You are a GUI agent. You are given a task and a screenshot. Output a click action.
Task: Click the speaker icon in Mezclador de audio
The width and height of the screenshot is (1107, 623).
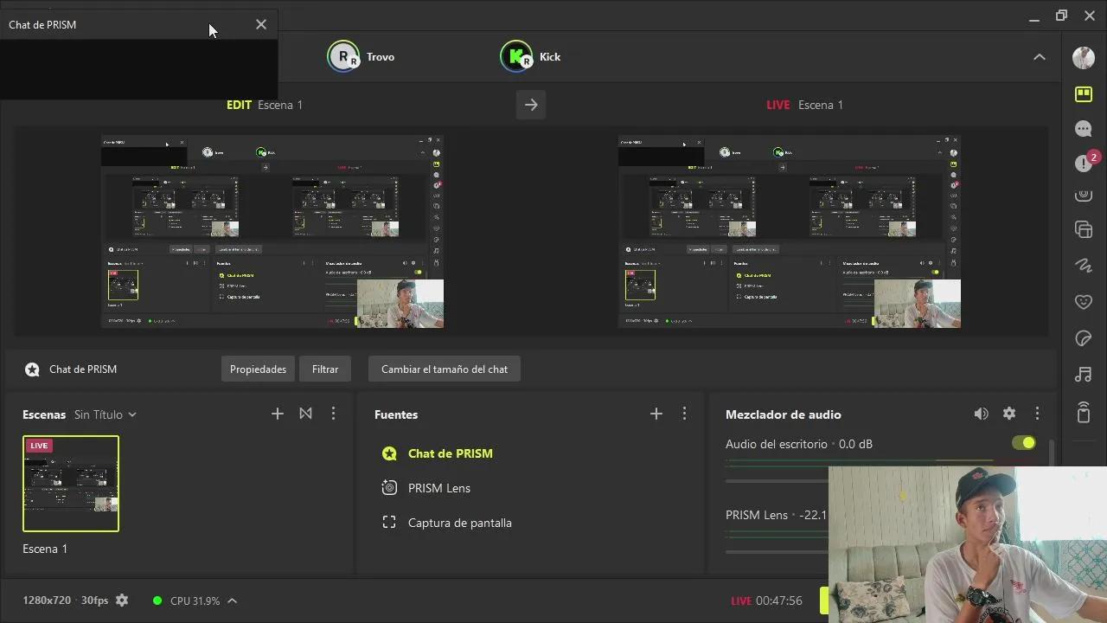coord(981,414)
